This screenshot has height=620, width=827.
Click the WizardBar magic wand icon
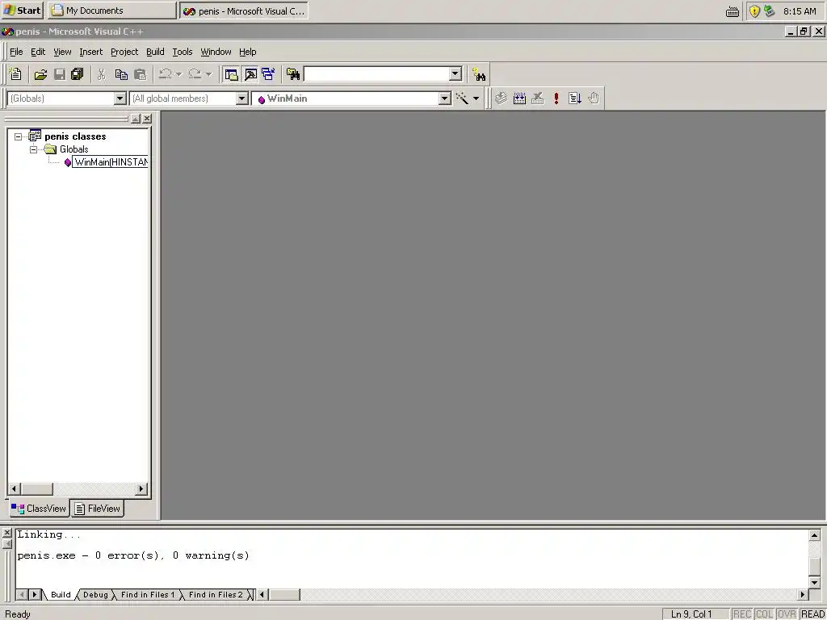pos(462,98)
